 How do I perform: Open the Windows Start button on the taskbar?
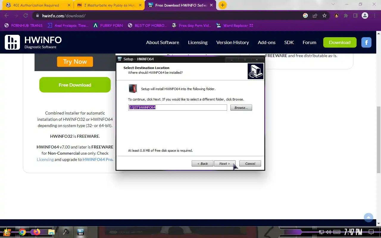pyautogui.click(x=7, y=232)
